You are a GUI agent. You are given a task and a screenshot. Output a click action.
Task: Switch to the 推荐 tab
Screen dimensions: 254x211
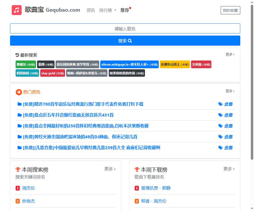pyautogui.click(x=124, y=10)
